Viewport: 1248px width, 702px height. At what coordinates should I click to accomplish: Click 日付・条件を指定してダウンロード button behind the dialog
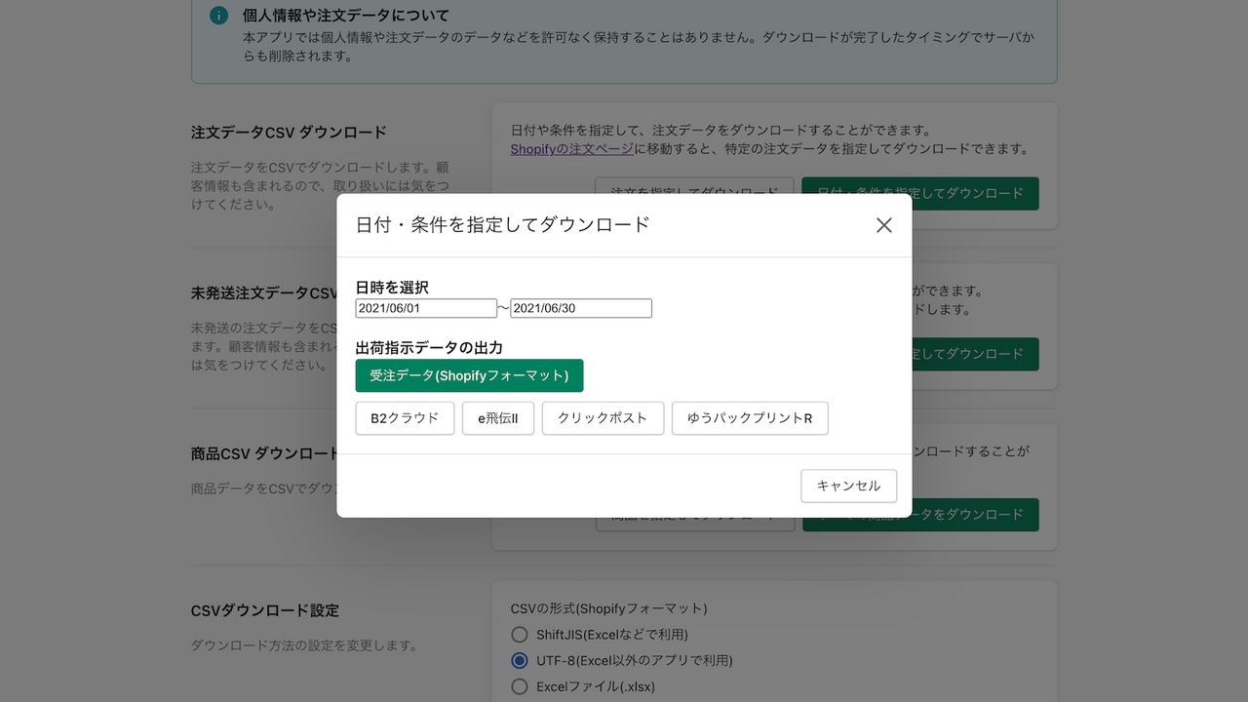920,193
